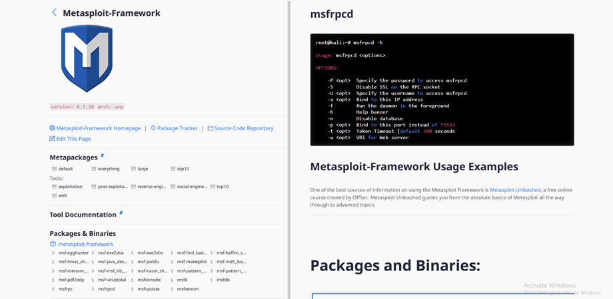Image resolution: width=613 pixels, height=299 pixels.
Task: Select the msf-find_bad... binary
Action: 193,252
